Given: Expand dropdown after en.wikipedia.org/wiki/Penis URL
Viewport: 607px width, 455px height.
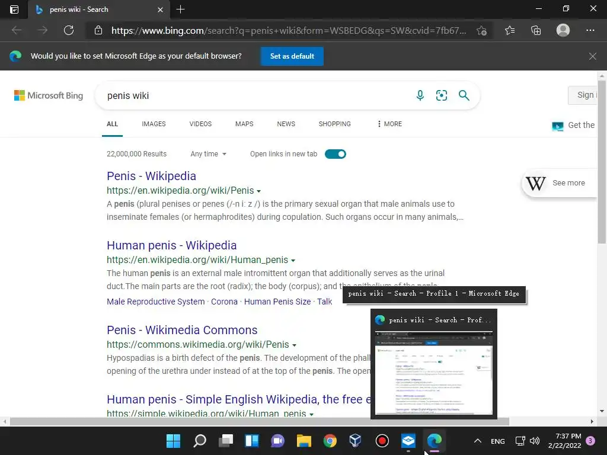Looking at the screenshot, I should [x=258, y=191].
